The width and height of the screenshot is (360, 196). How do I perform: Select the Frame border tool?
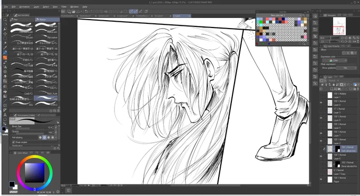(x=5, y=105)
